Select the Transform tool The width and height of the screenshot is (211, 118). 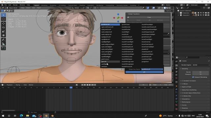(3, 35)
